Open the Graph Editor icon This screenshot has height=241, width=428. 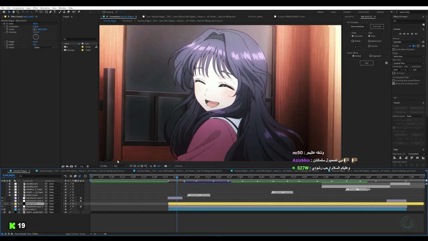click(x=85, y=176)
